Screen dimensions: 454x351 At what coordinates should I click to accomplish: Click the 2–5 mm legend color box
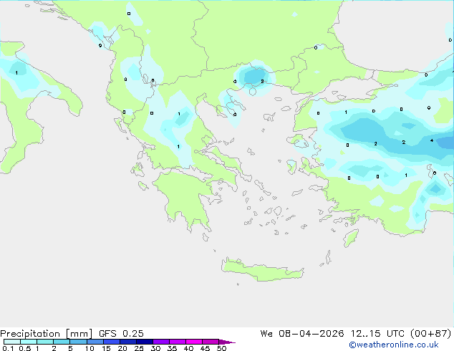tap(62, 342)
